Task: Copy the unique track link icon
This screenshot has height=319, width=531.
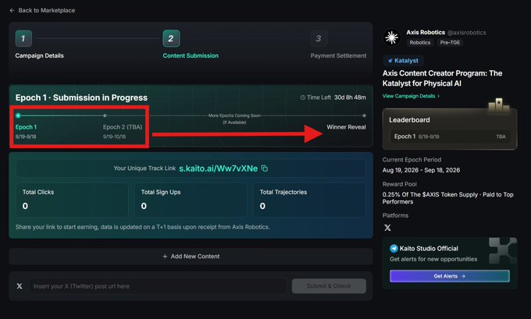Action: pyautogui.click(x=265, y=168)
